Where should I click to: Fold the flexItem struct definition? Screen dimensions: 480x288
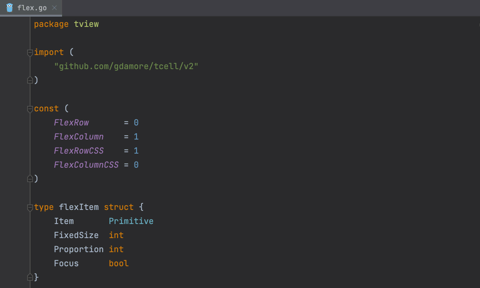(x=30, y=207)
